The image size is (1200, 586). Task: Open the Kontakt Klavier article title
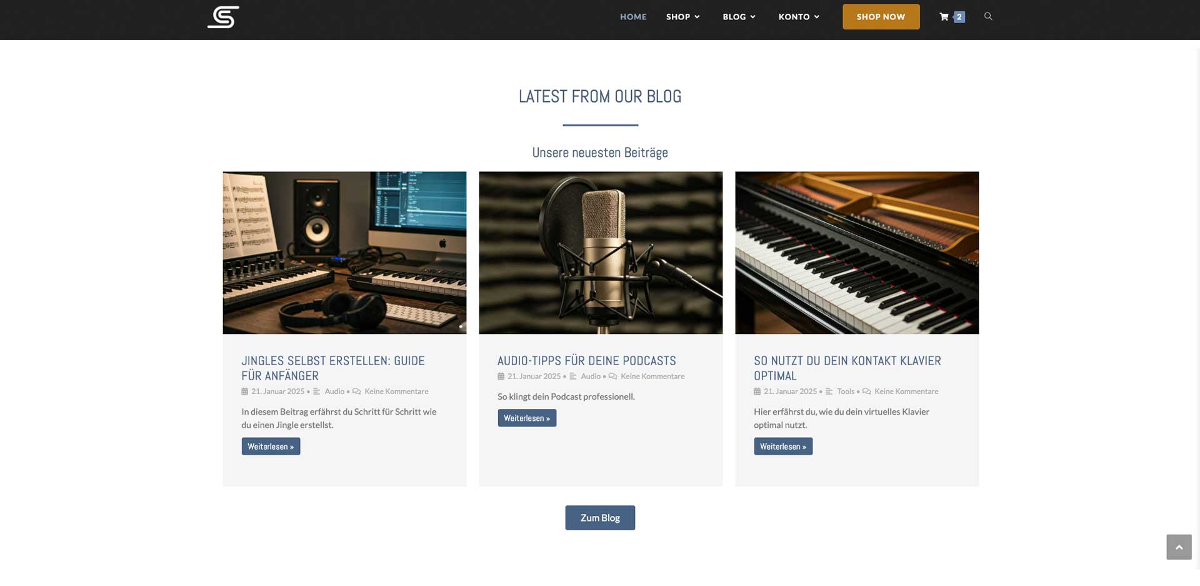coord(847,368)
